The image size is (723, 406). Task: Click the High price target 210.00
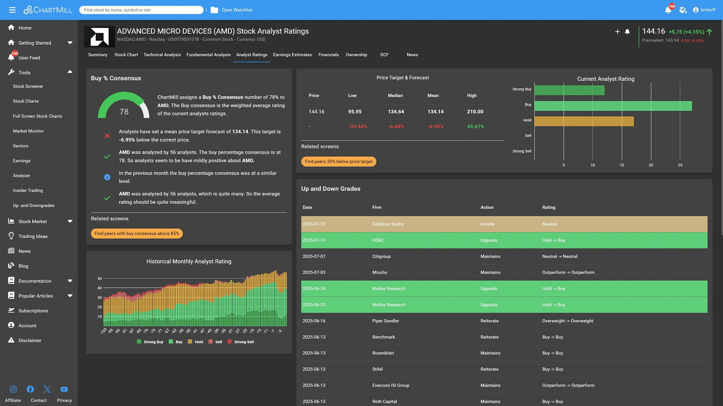tap(475, 112)
